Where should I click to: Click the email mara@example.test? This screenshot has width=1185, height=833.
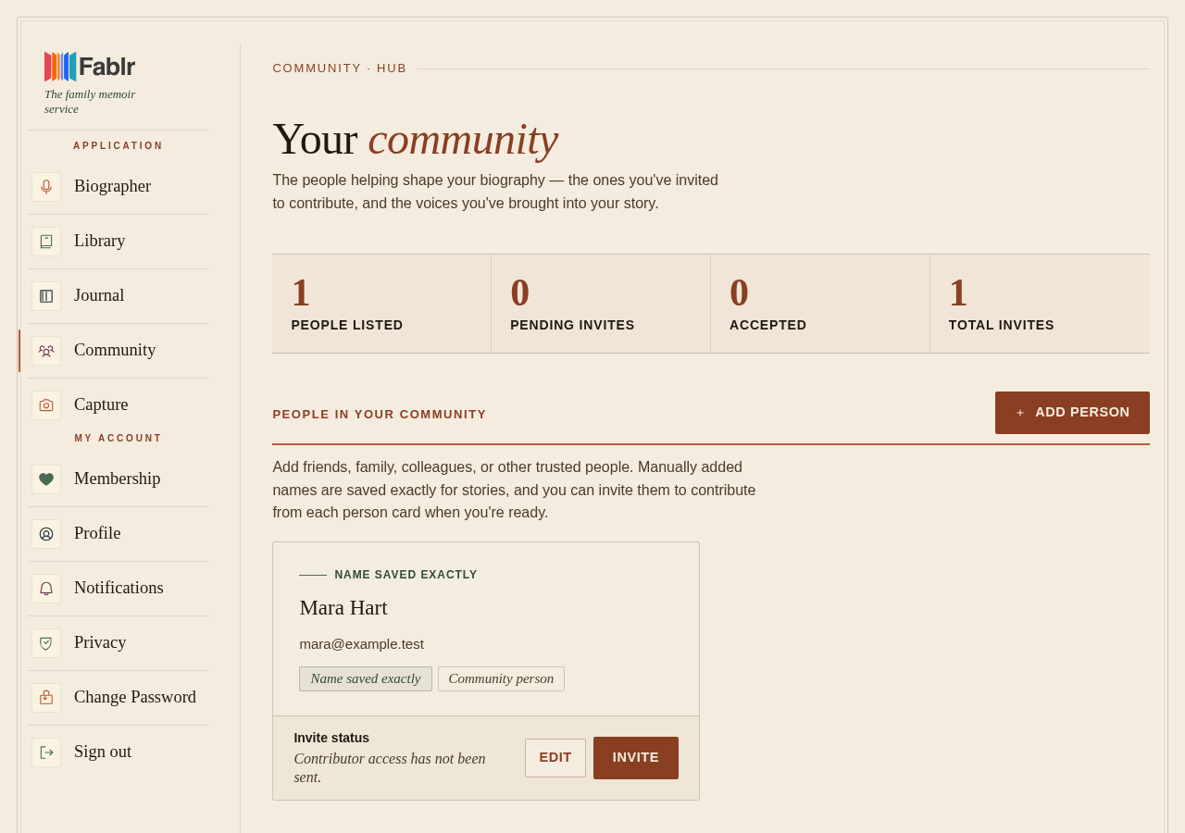[x=362, y=644]
